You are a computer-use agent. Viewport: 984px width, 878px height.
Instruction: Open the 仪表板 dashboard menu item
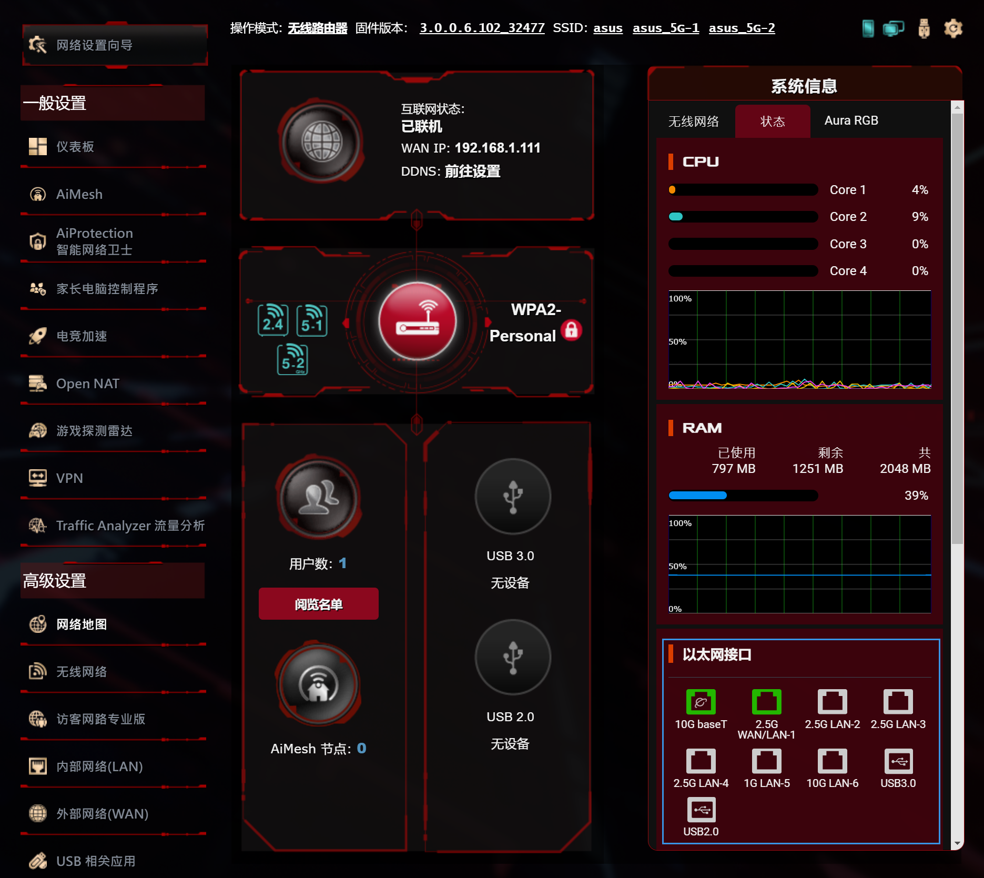point(113,147)
